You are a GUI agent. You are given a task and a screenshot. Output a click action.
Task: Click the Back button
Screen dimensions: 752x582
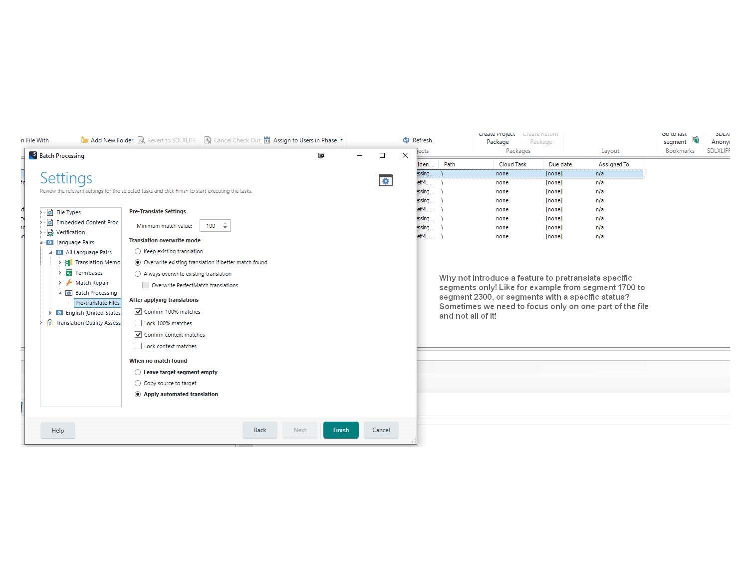(x=260, y=430)
